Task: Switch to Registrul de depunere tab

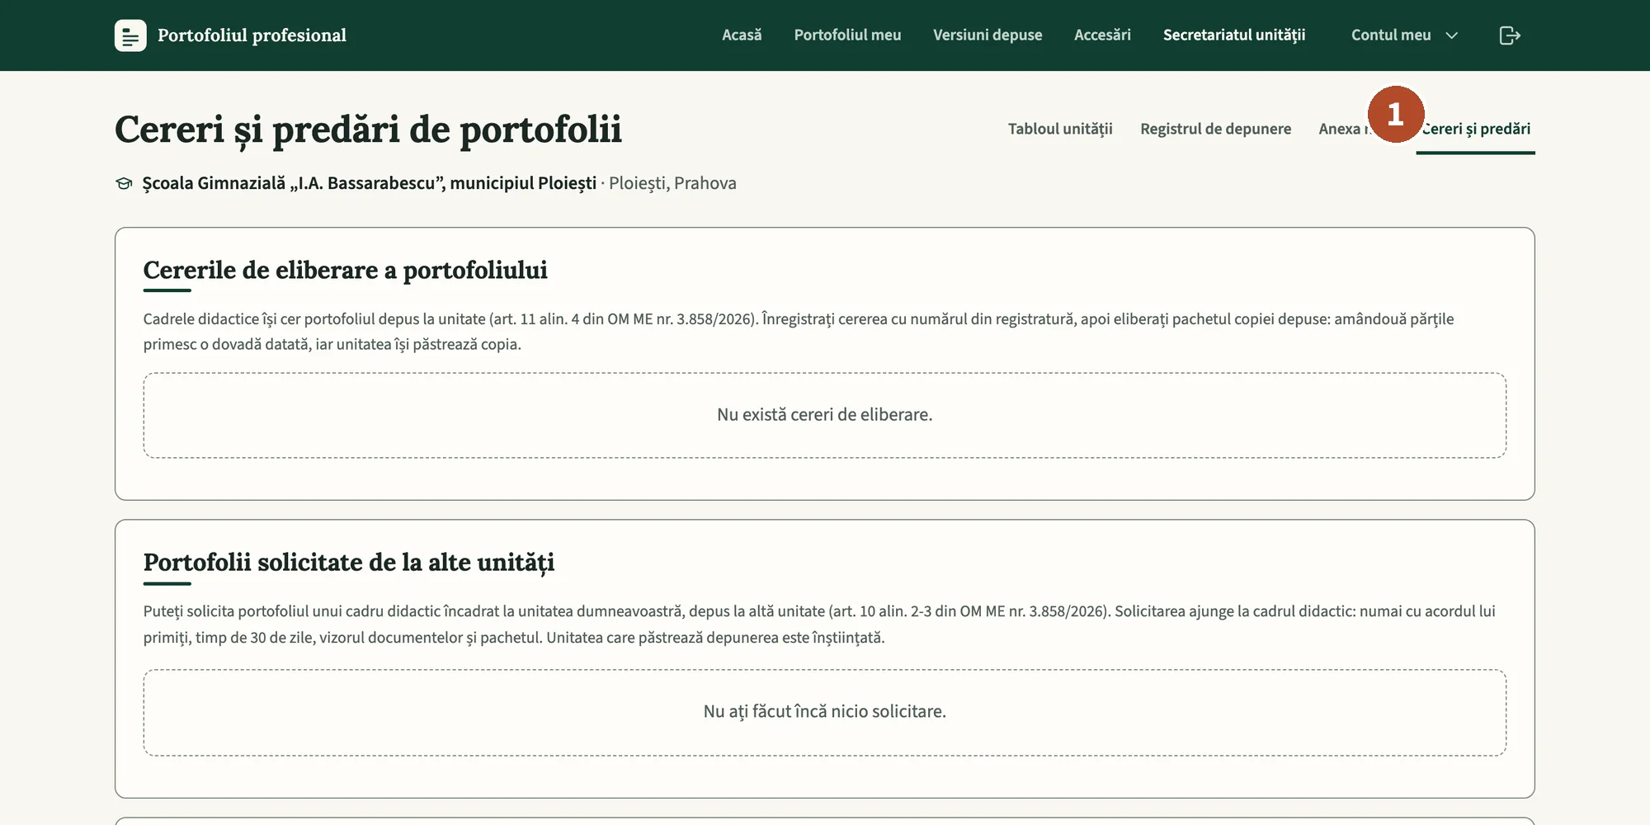Action: coord(1215,129)
